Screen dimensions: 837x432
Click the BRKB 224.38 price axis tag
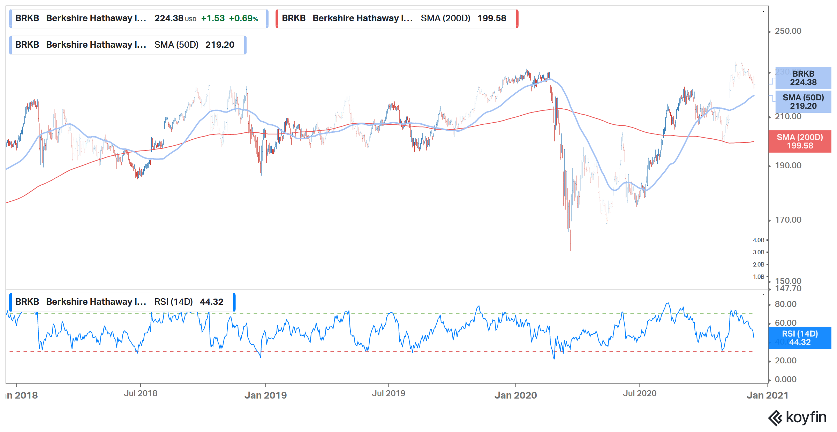click(803, 78)
